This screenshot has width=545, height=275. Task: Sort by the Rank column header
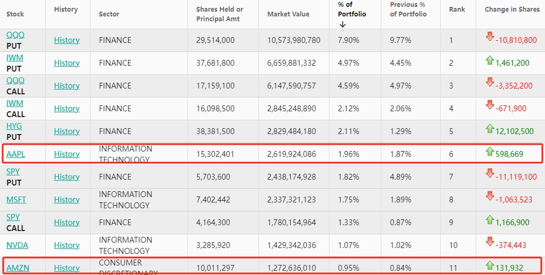pos(457,10)
